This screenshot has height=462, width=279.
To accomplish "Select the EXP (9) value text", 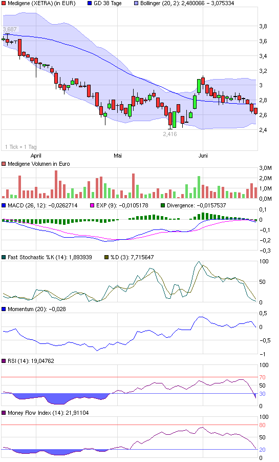I will click(122, 205).
